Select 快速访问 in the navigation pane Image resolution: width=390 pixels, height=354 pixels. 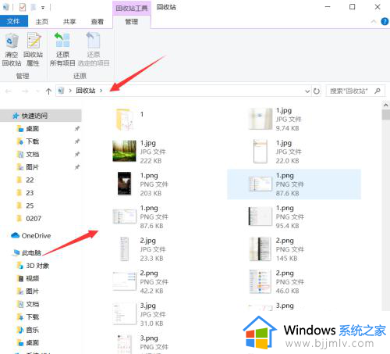pos(41,116)
